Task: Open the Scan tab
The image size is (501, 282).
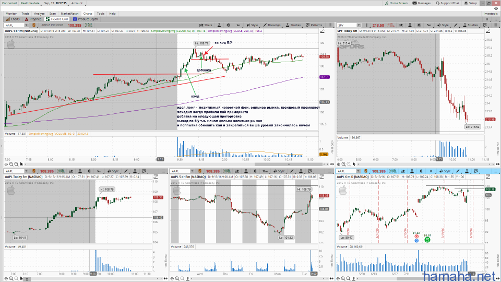Action: coord(52,14)
